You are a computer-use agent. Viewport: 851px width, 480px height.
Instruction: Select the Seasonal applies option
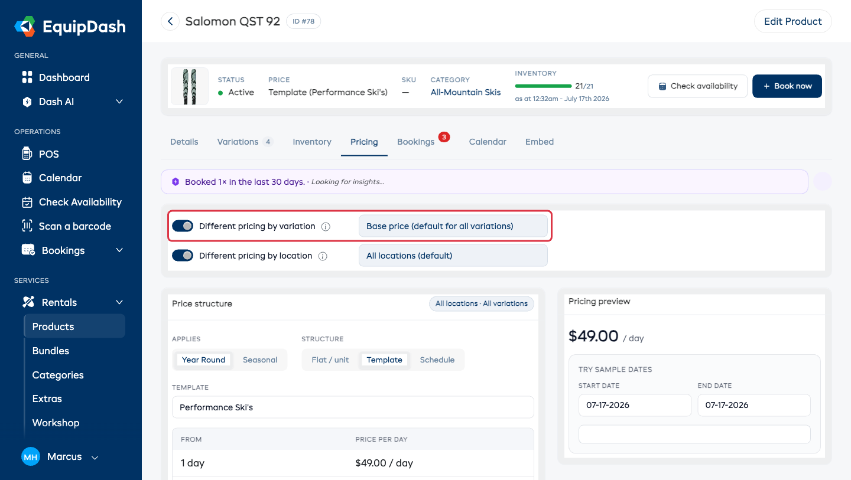coord(260,360)
